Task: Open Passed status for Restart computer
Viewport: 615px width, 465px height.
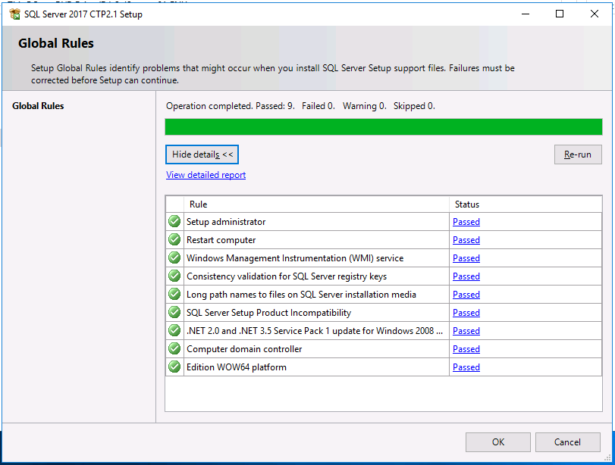Action: [x=466, y=240]
